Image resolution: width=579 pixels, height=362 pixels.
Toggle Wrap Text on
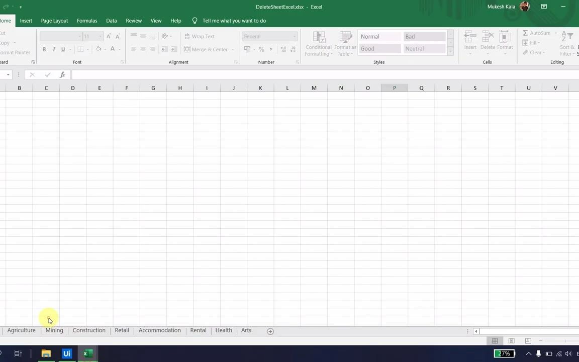point(200,36)
